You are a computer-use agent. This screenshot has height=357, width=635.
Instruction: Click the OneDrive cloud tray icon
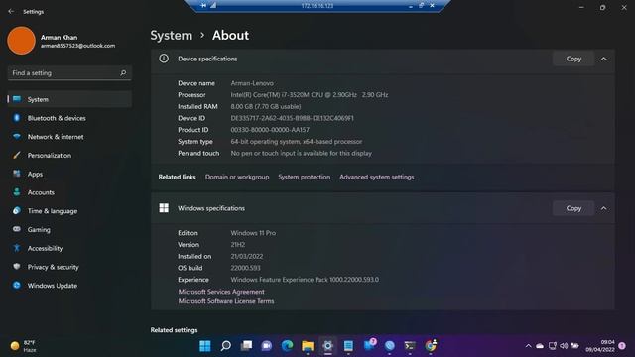click(540, 346)
